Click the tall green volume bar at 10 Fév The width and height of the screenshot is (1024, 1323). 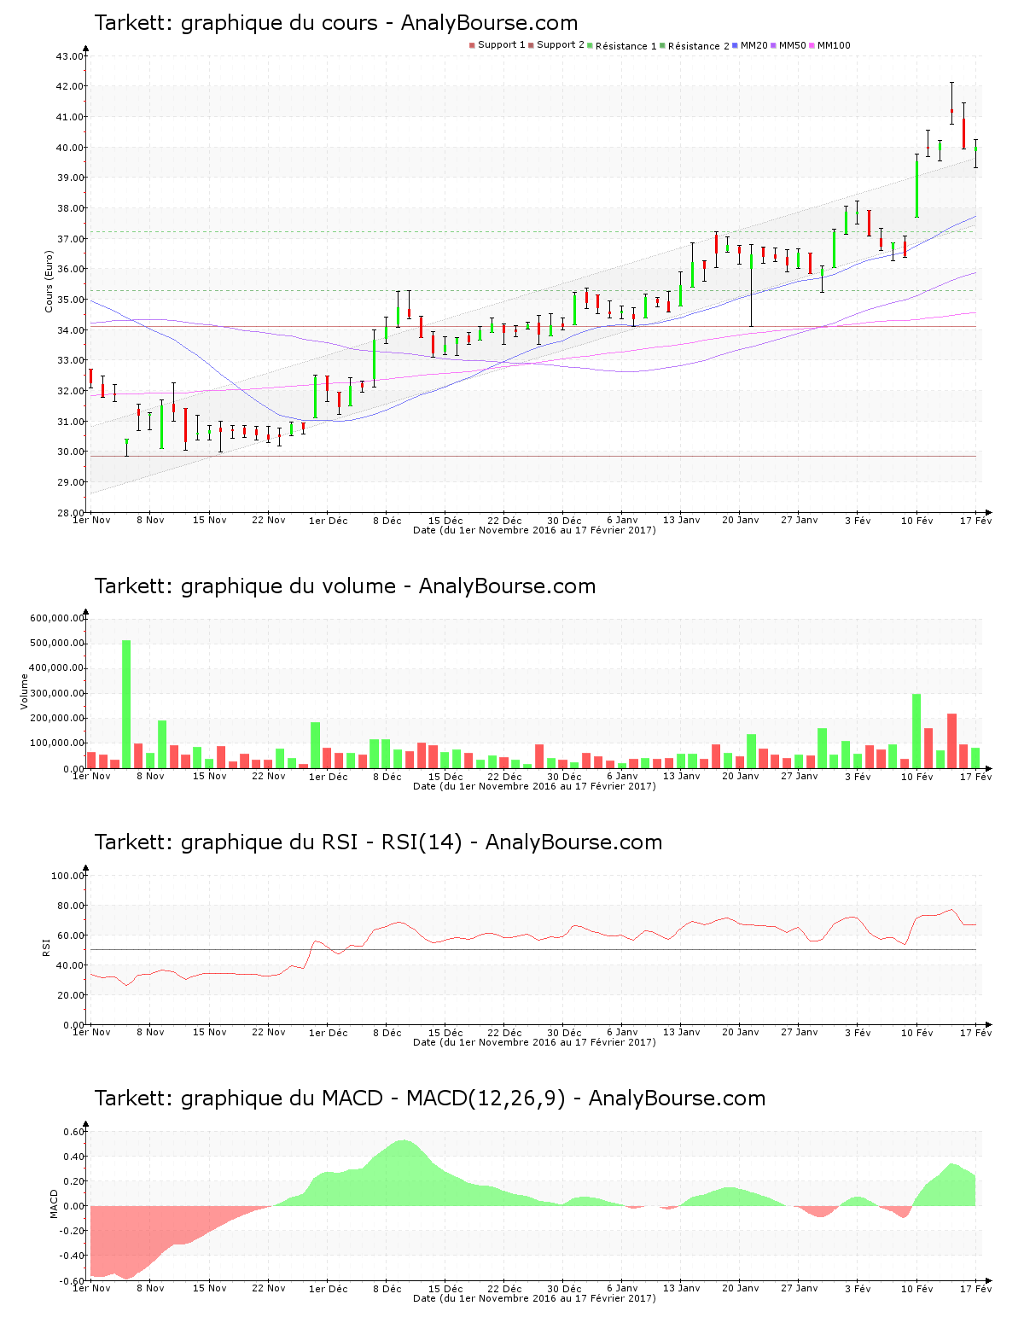click(916, 731)
